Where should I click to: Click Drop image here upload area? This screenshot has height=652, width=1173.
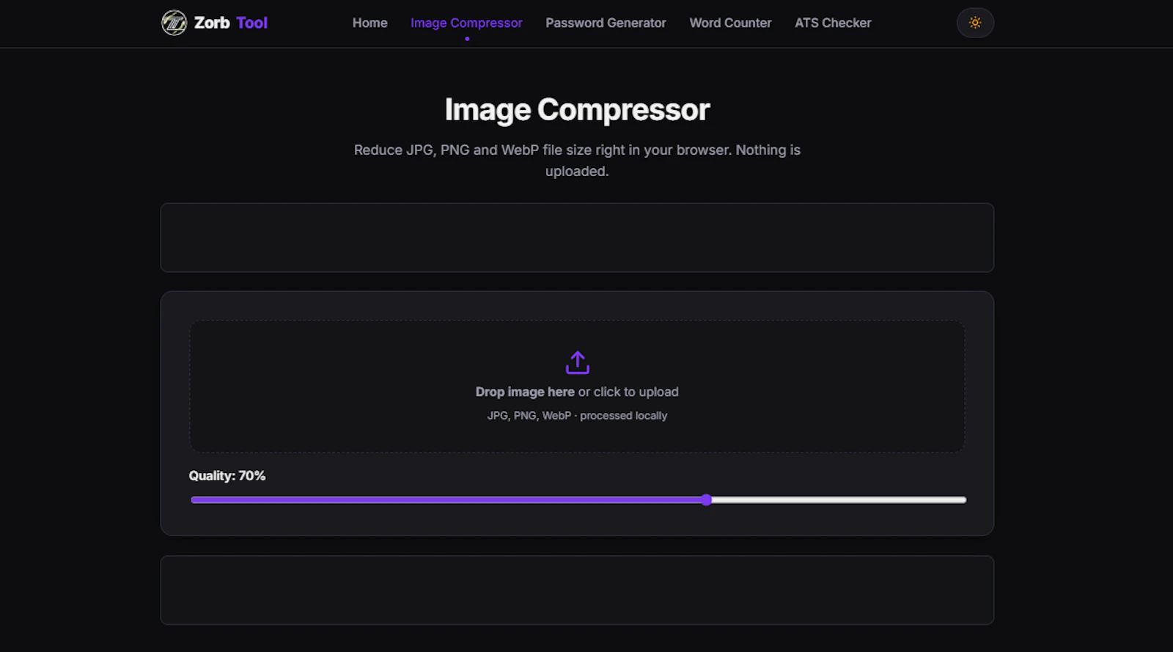tap(577, 386)
